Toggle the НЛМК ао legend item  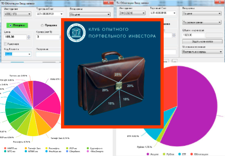[31, 151]
